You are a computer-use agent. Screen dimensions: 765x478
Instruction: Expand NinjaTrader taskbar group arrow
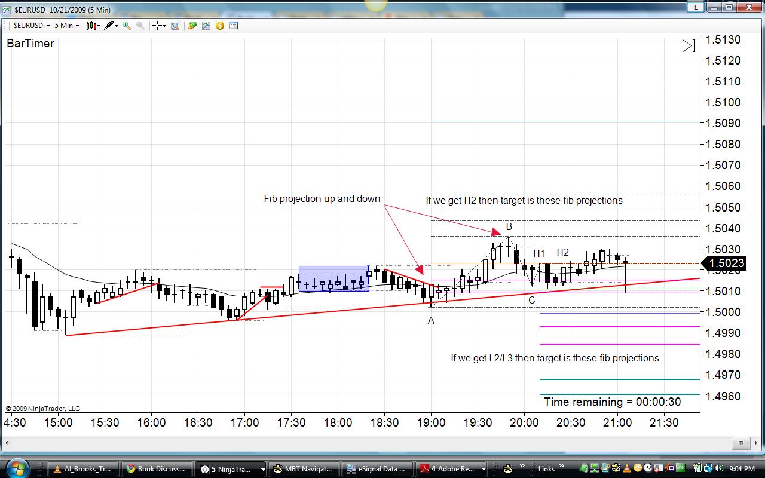coord(262,469)
